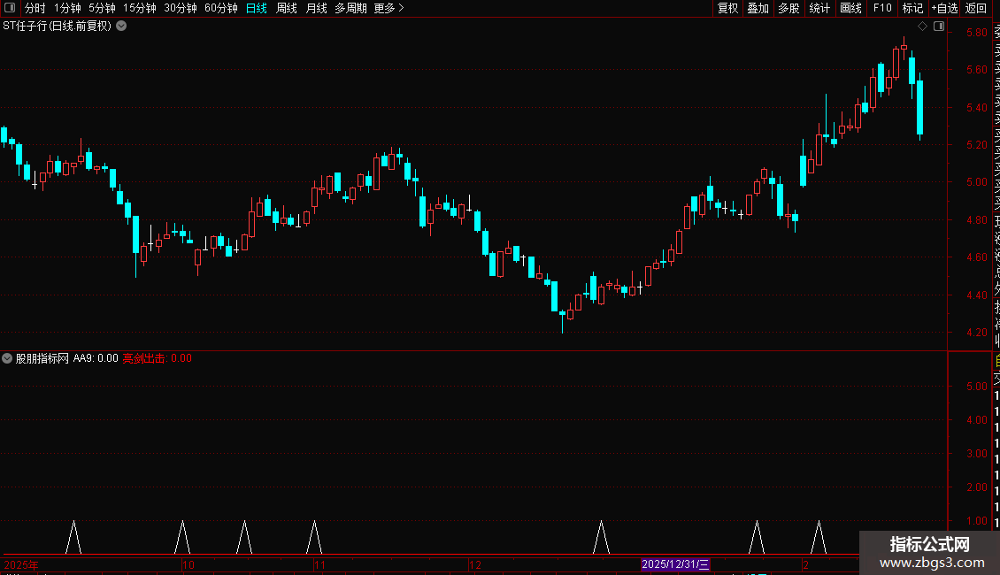Open the 多周期 multi-period view
Viewport: 1000px width, 575px height.
[350, 8]
